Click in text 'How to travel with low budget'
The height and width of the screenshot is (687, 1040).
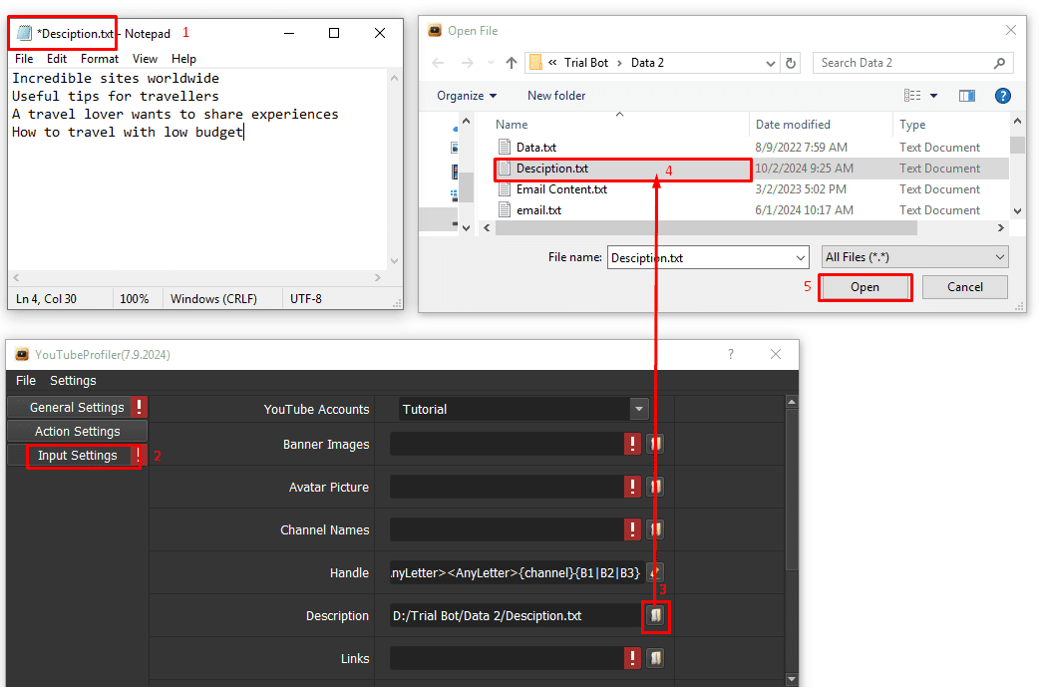128,133
